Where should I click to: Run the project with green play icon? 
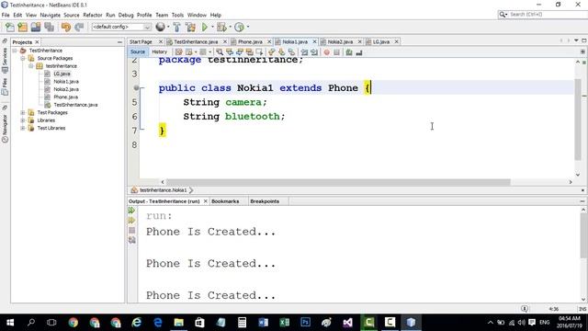coord(205,27)
